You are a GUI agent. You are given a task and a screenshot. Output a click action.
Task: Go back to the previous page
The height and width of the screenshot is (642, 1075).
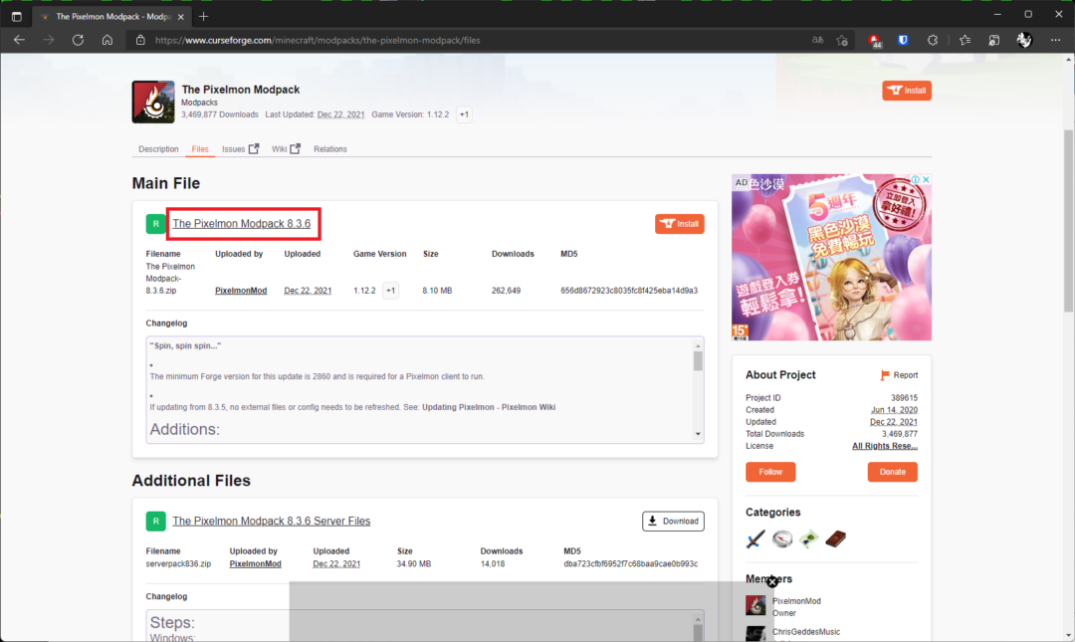(19, 40)
